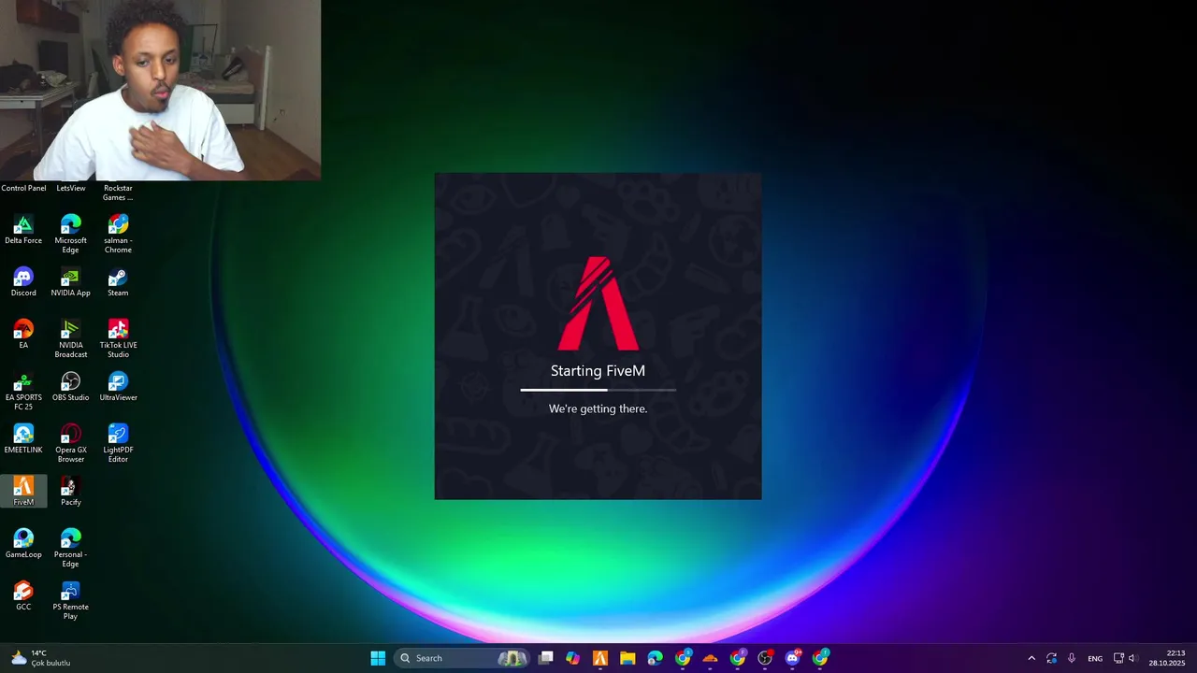Open the UltraViewer desktop shortcut
The height and width of the screenshot is (673, 1197).
[x=118, y=387]
